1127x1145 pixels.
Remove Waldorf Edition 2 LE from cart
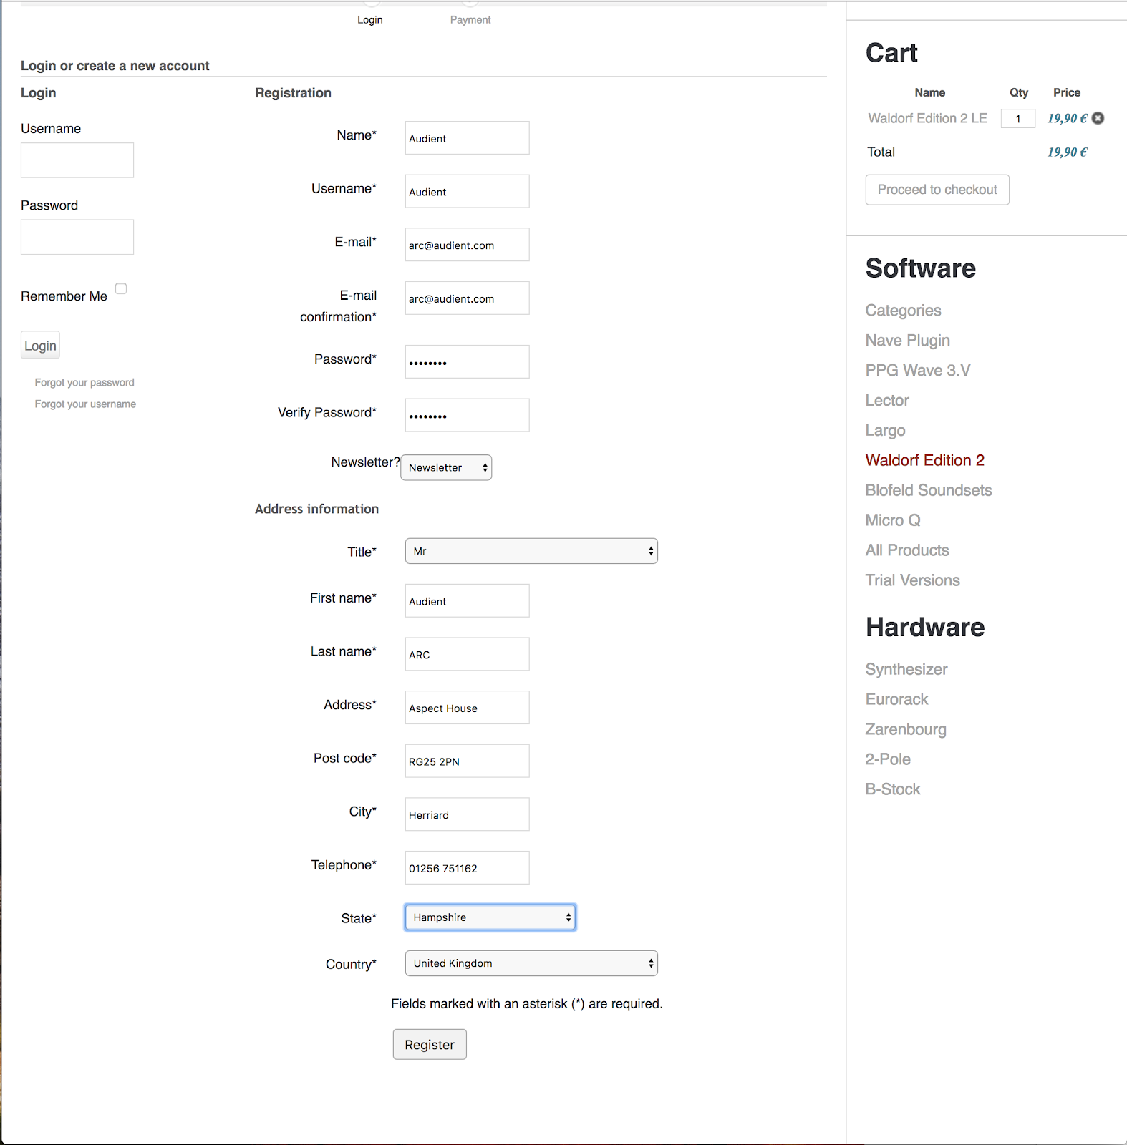coord(1098,118)
